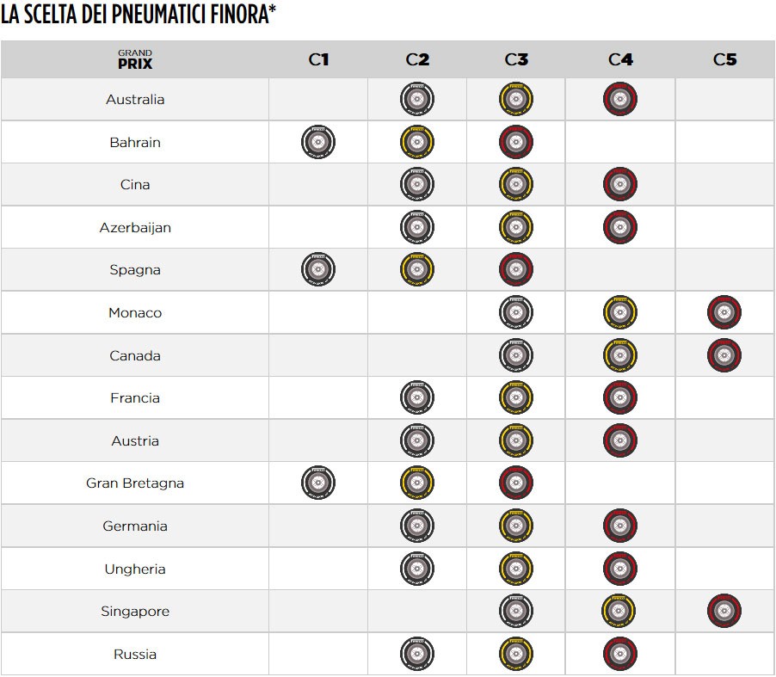Select the Austria row label
Image resolution: width=776 pixels, height=677 pixels.
[x=135, y=440]
